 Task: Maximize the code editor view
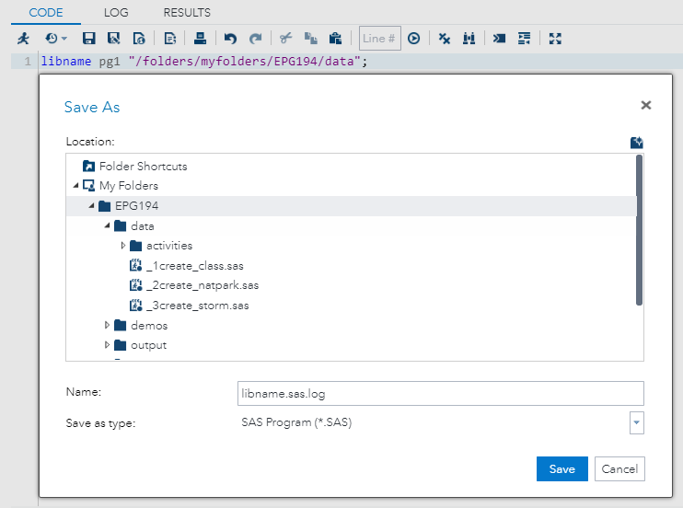click(x=555, y=39)
